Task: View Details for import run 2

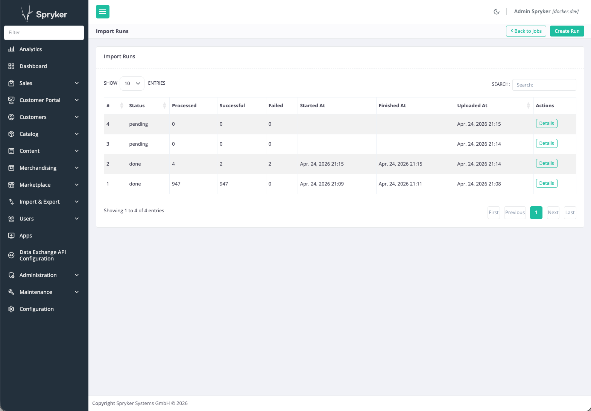Action: (x=546, y=163)
